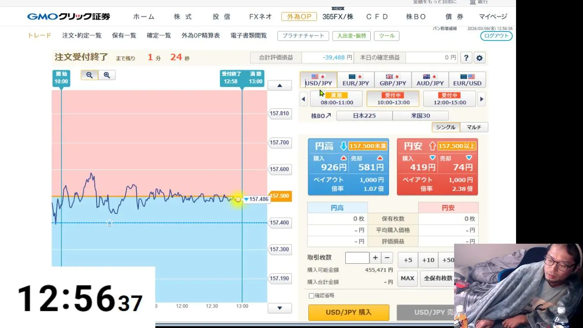Click the 開始 10:00 time marker
The width and height of the screenshot is (583, 328).
coord(61,78)
